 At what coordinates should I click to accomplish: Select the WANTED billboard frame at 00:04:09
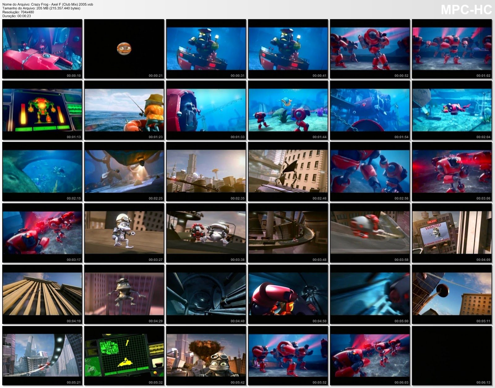pos(452,233)
